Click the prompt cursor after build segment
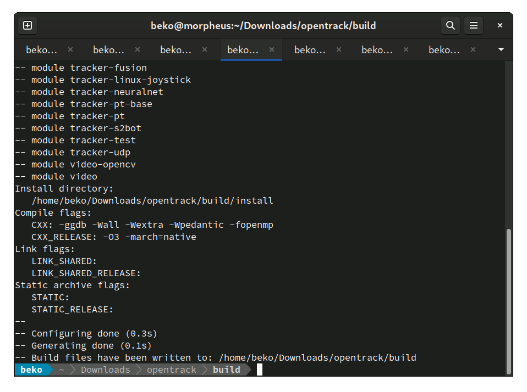This screenshot has width=527, height=392. pos(260,369)
